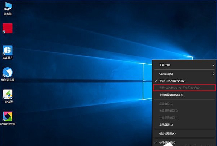This screenshot has width=217, height=146.
Task: Expand the Cortana(O) submenu
Action: click(184, 74)
